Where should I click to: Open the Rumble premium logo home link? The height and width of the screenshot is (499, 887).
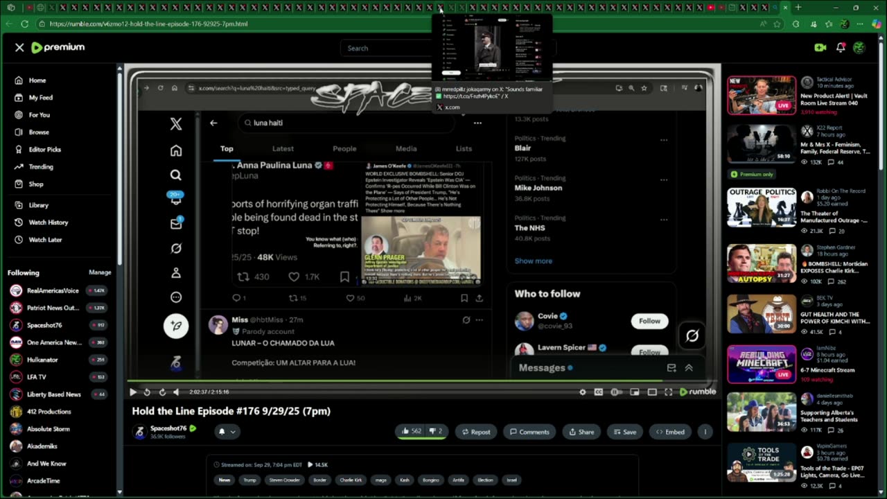coord(58,47)
